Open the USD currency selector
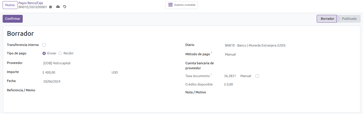Screen dimensions: 363x114 [115, 72]
